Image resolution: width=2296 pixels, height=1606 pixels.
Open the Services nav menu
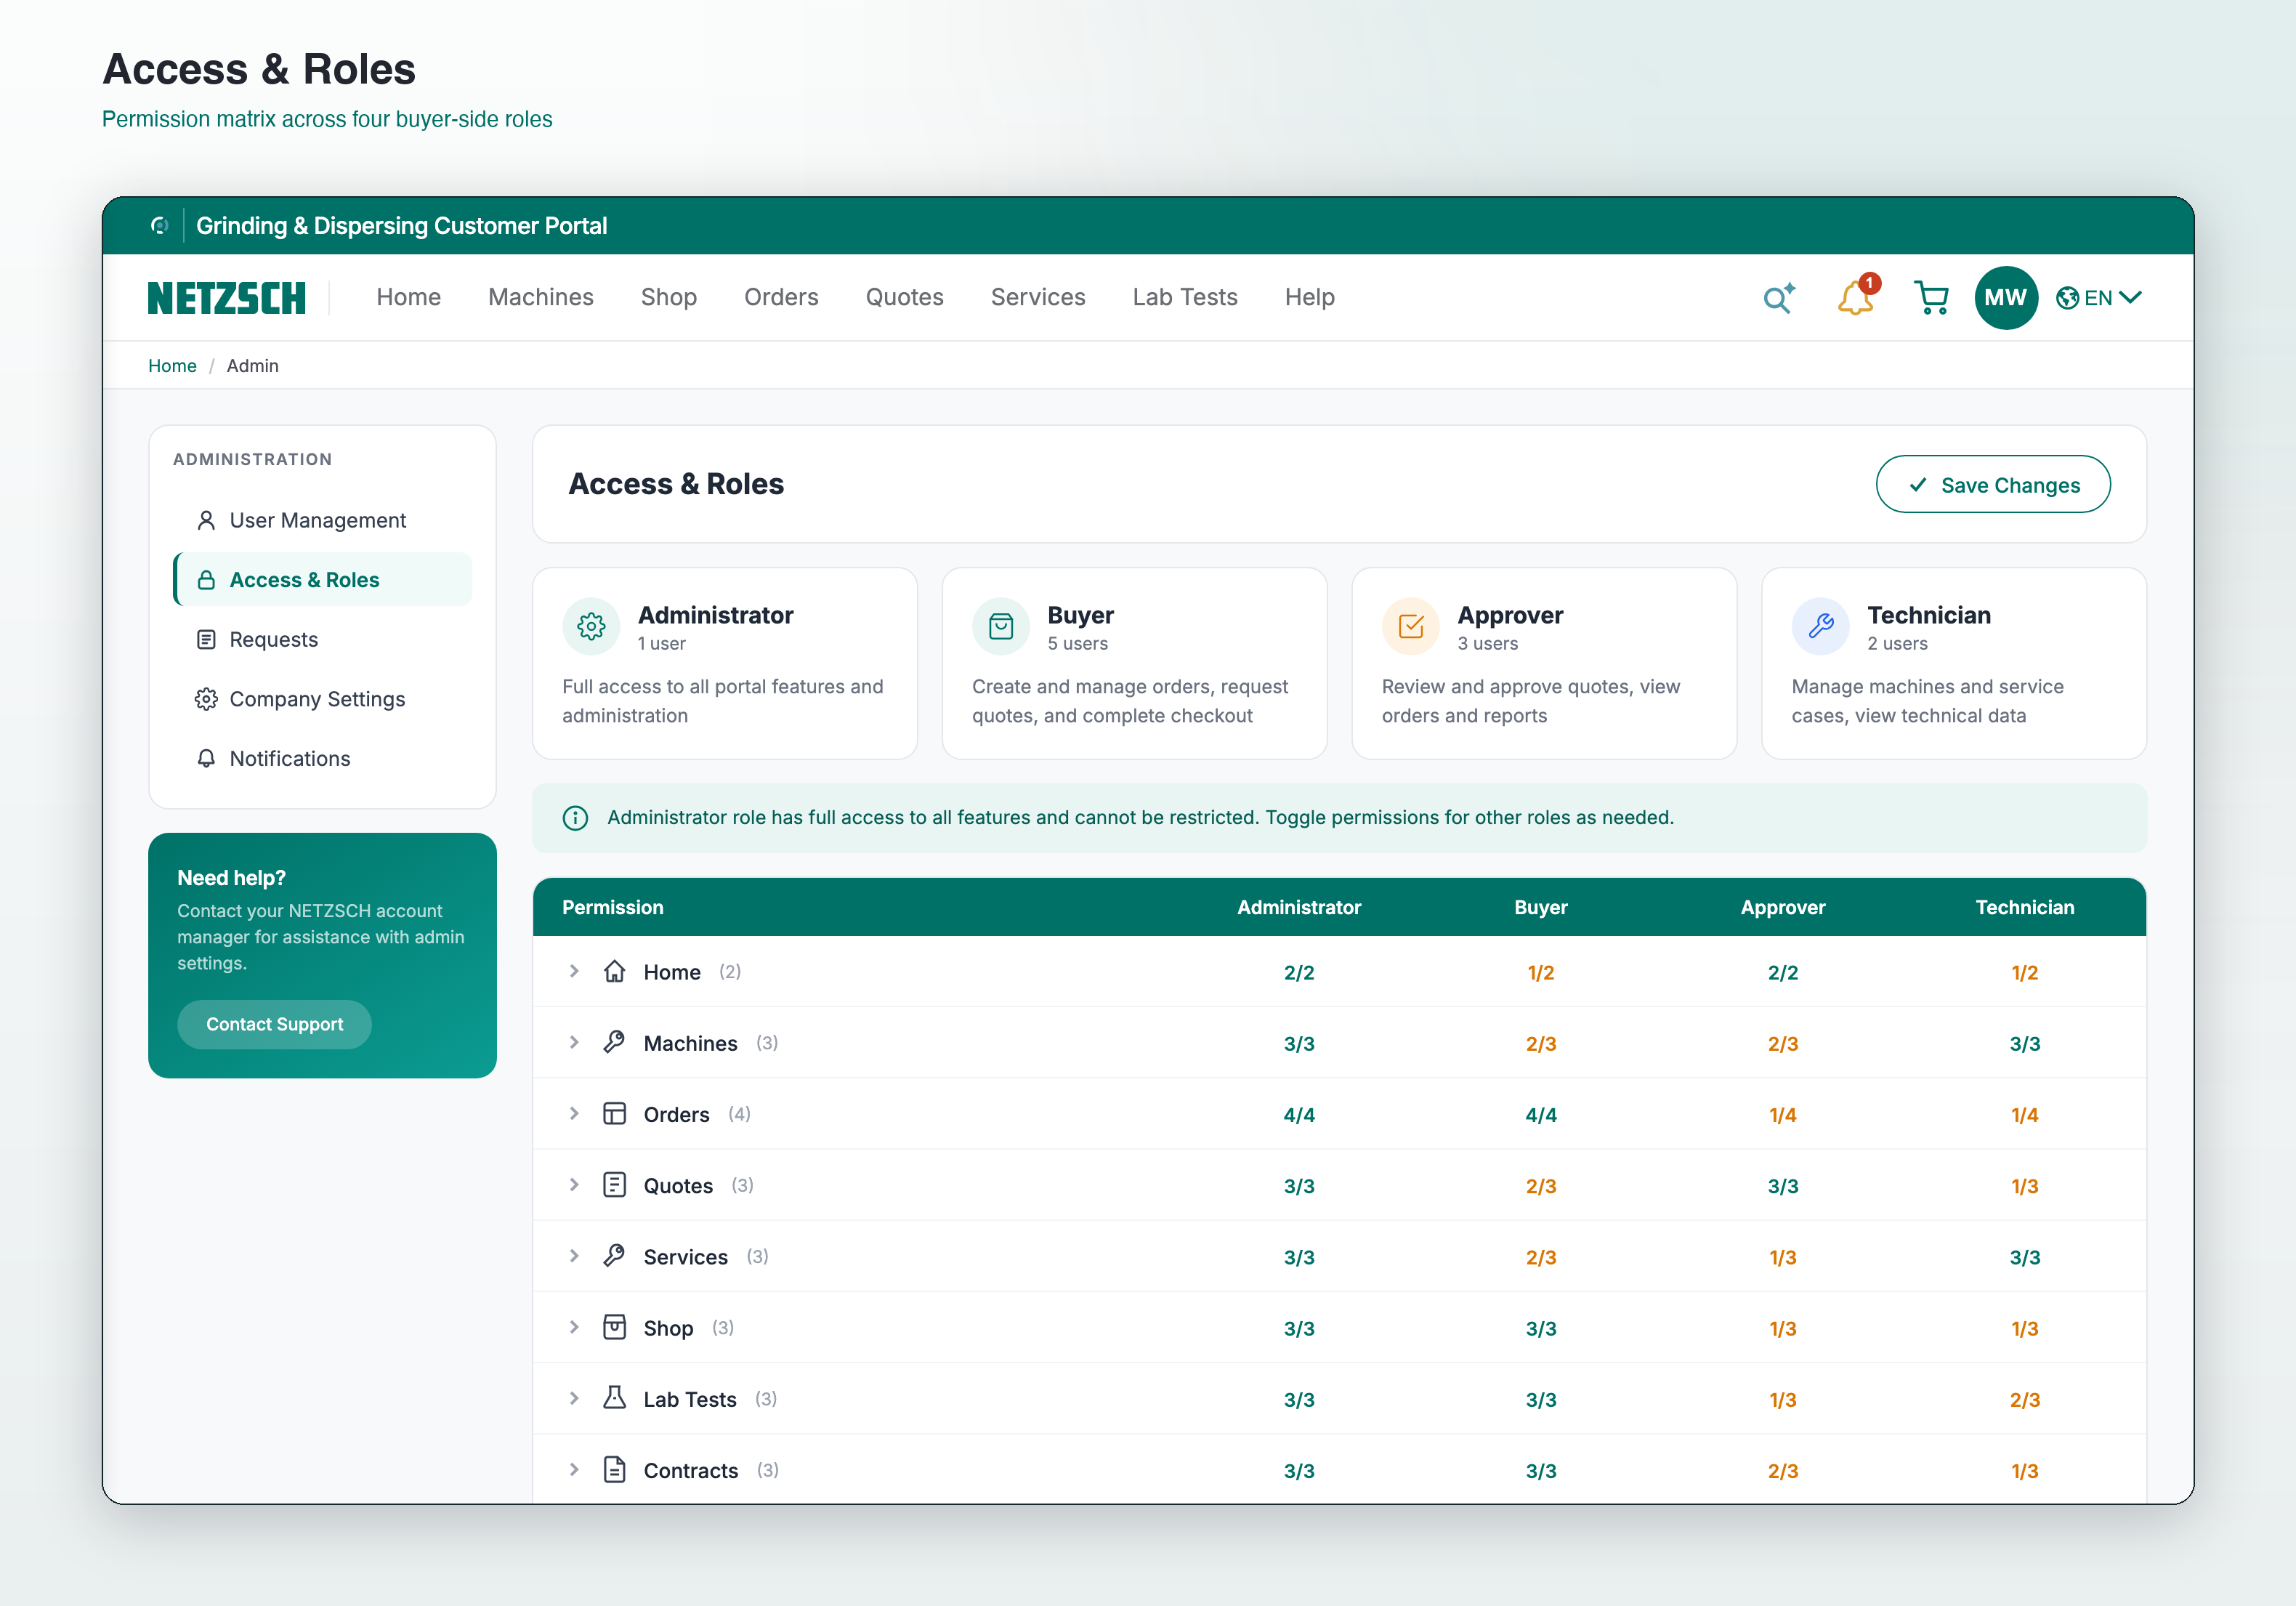coord(1038,297)
